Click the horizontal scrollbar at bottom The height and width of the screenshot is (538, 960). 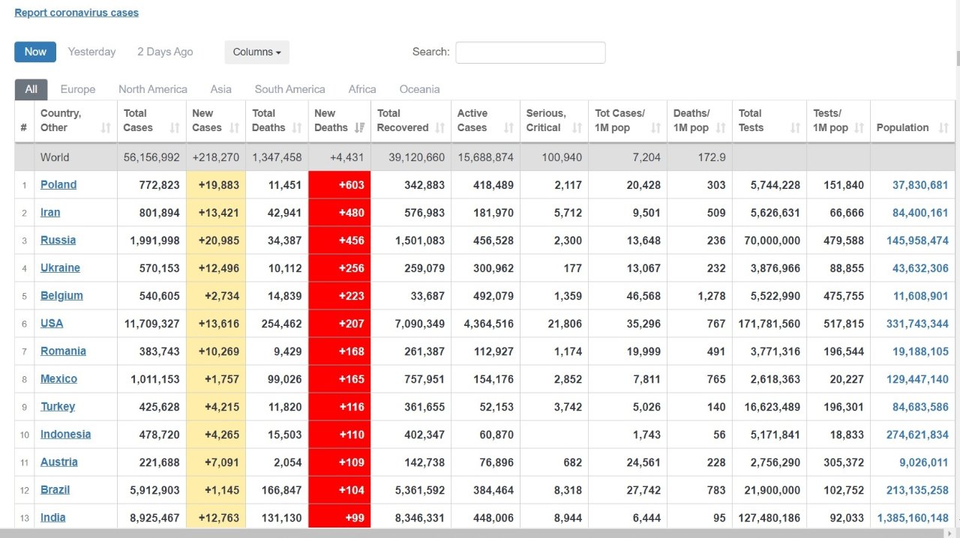pyautogui.click(x=480, y=533)
